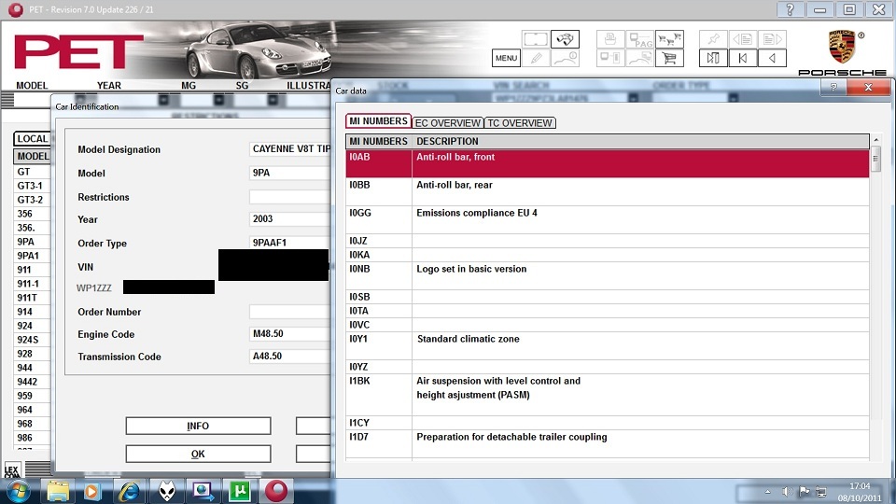Select model 986 in list
This screenshot has width=896, height=504.
[32, 438]
